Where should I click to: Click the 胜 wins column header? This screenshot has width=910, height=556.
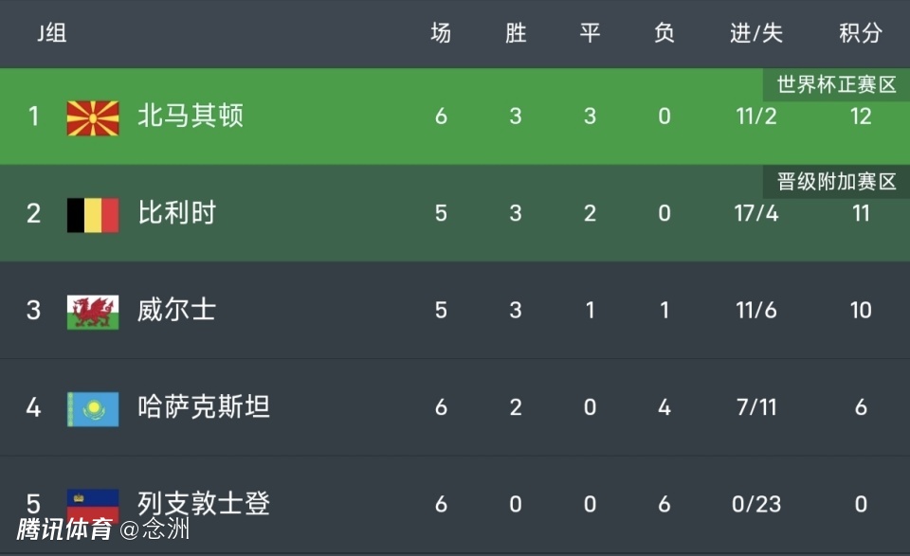[516, 34]
